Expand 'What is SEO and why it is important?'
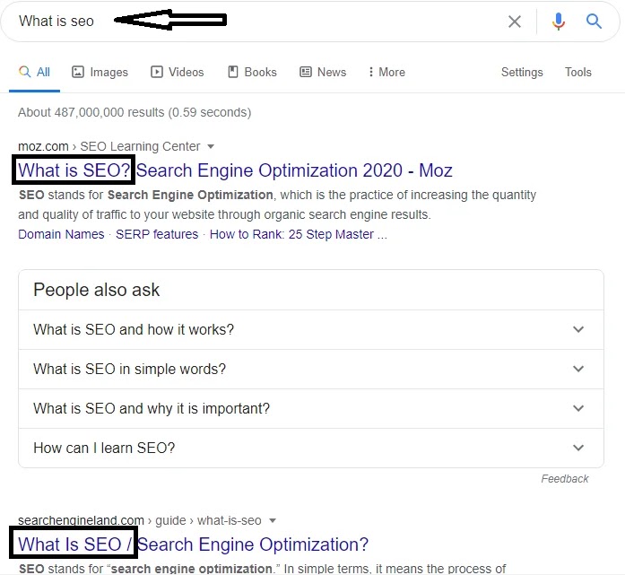 pos(311,409)
